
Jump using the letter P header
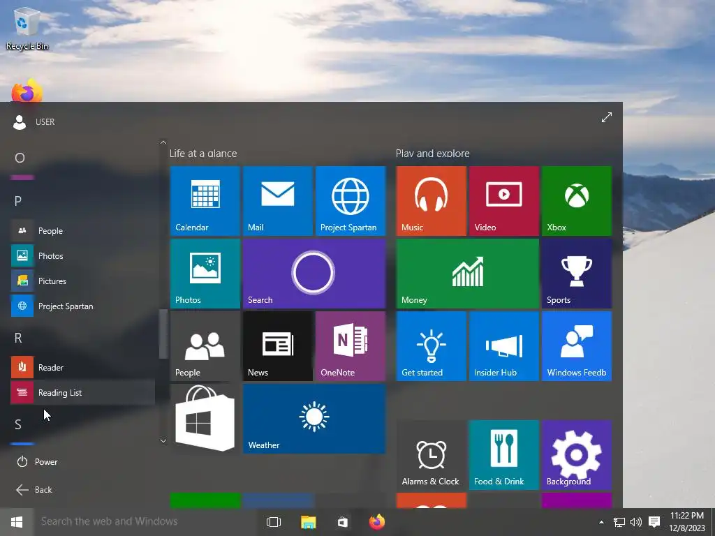click(x=18, y=201)
